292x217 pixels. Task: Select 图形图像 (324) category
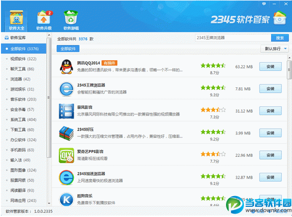point(23,170)
